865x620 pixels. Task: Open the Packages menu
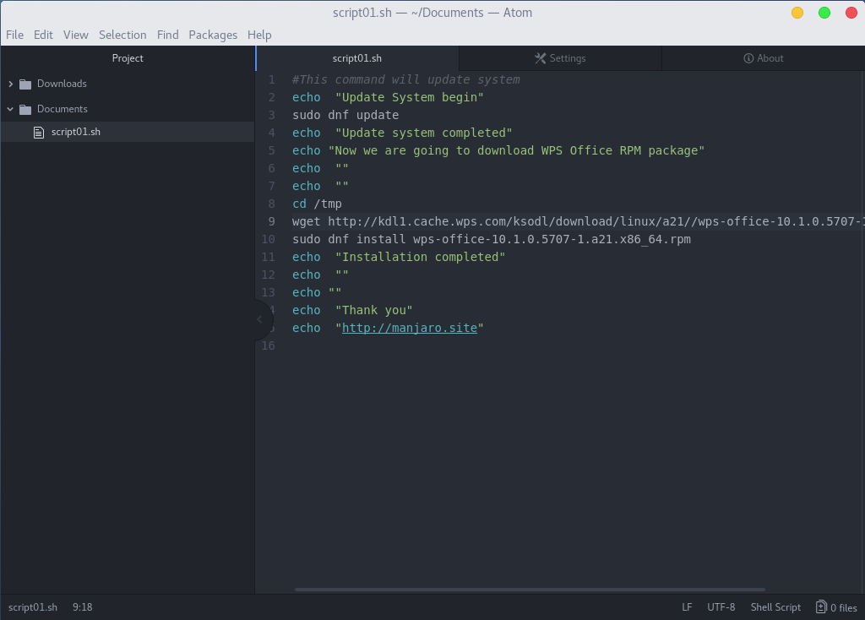(213, 35)
